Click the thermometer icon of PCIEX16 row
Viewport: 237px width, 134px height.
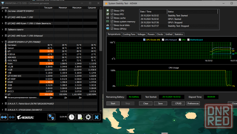pos(6,54)
